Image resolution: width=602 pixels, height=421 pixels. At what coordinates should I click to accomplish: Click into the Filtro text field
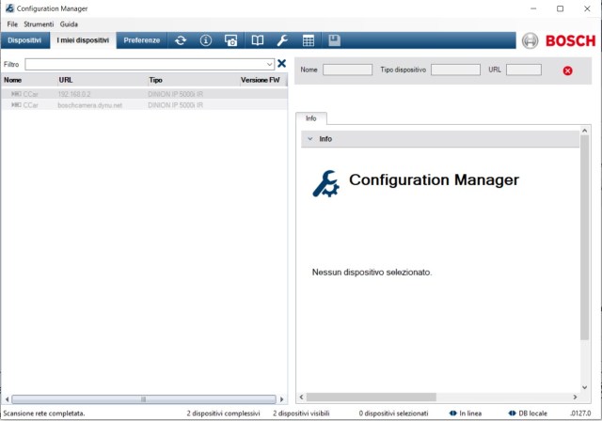pyautogui.click(x=141, y=64)
